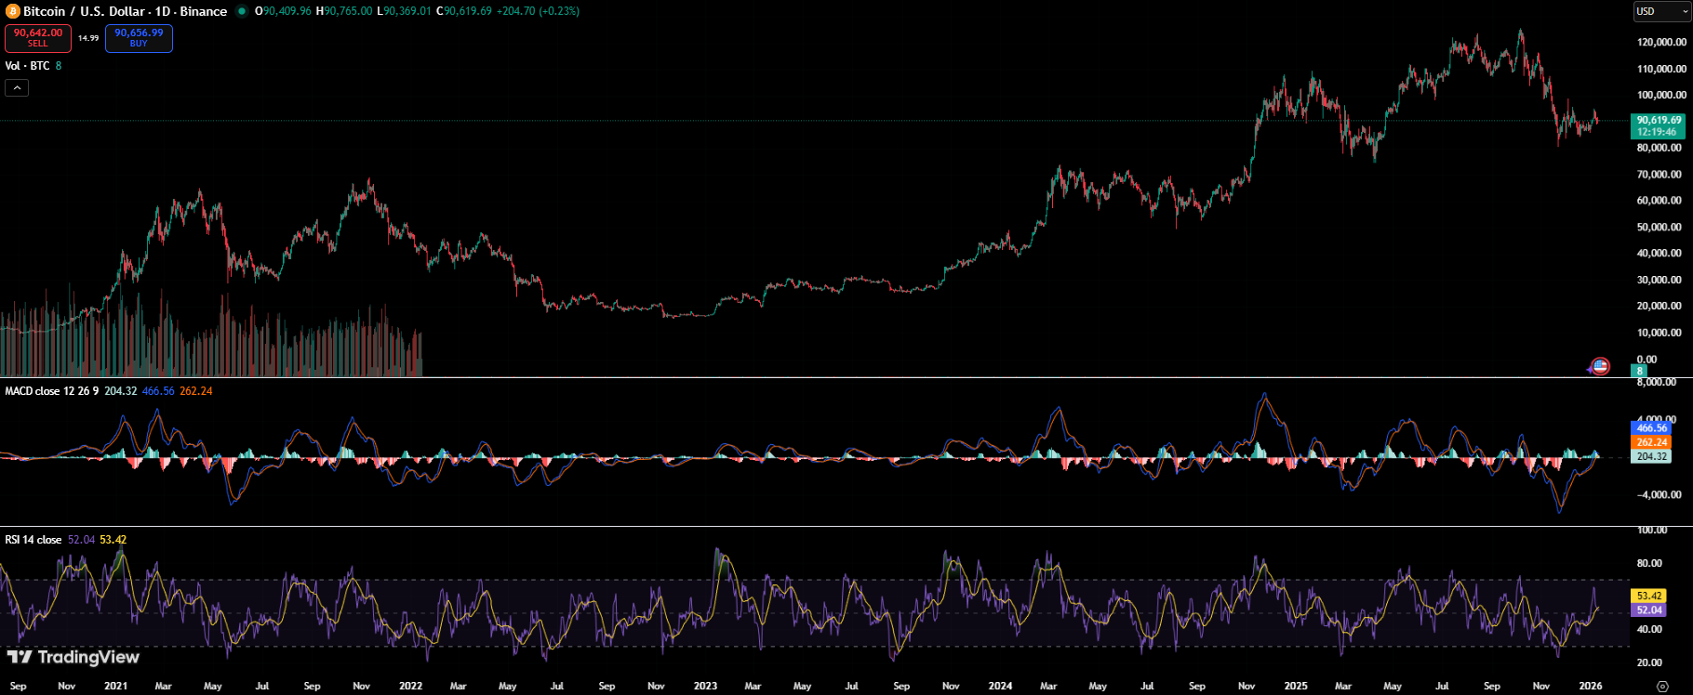This screenshot has width=1693, height=695.
Task: Click the 2021 label on time axis
Action: pyautogui.click(x=116, y=686)
